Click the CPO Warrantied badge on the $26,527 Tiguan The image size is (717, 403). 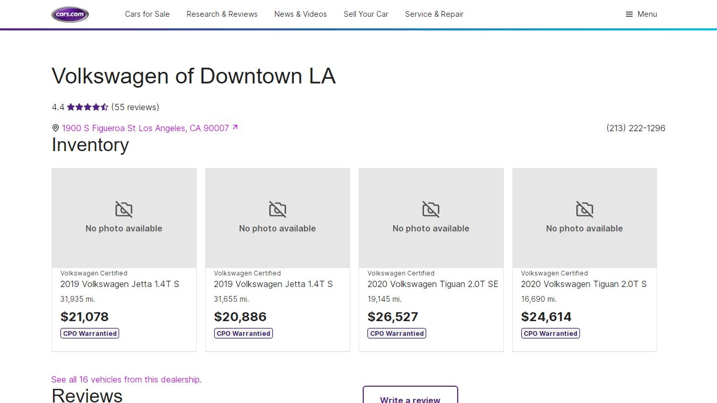[x=397, y=333]
